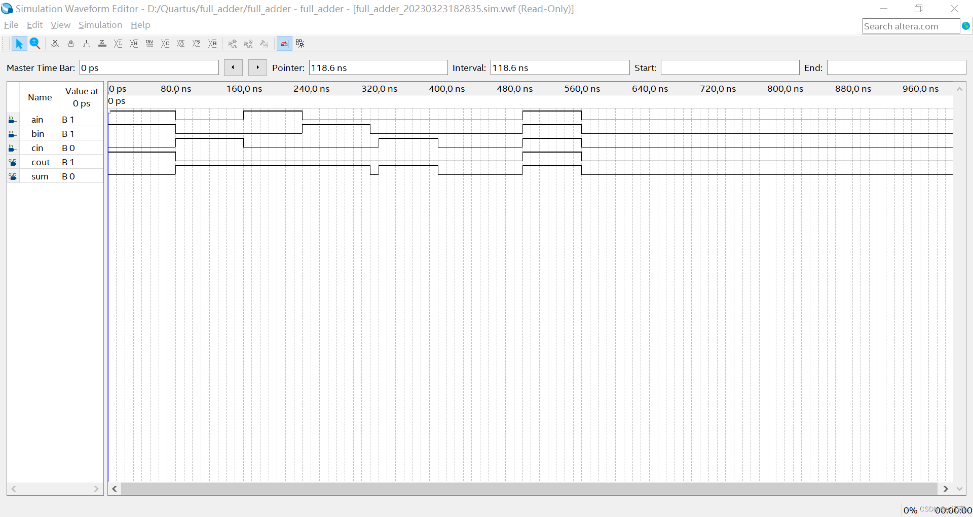
Task: Click the 960.0 ns timeline marker
Action: point(920,89)
